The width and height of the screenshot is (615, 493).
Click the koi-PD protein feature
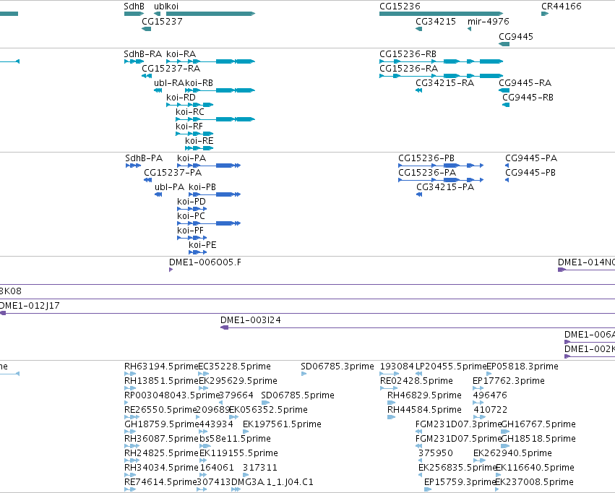(x=192, y=209)
